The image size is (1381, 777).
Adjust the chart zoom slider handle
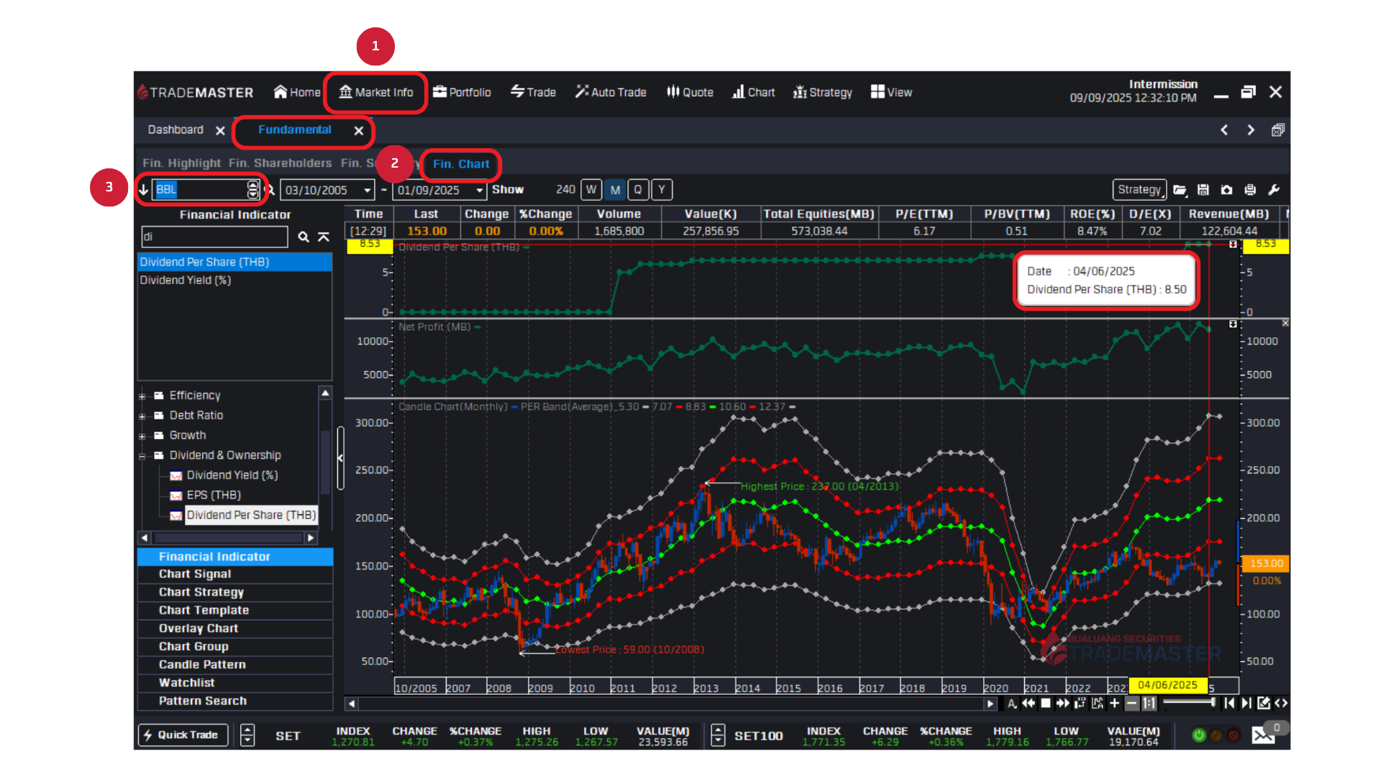(x=1213, y=703)
